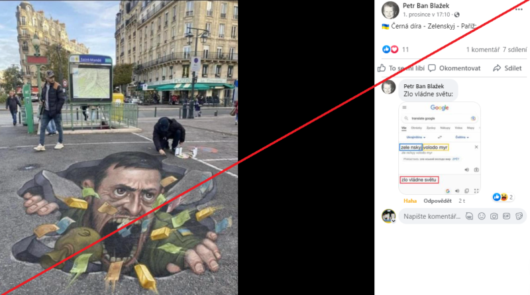The width and height of the screenshot is (530, 295).
Task: Show the '7 sdílení' list
Action: 515,50
